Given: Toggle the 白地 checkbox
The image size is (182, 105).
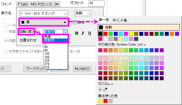Looking at the screenshot, I should (75, 22).
